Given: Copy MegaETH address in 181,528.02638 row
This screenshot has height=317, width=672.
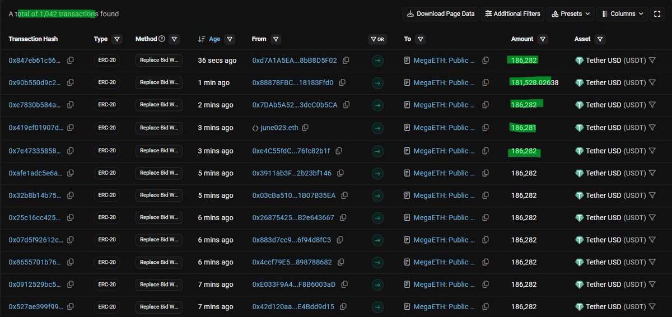Looking at the screenshot, I should [486, 83].
